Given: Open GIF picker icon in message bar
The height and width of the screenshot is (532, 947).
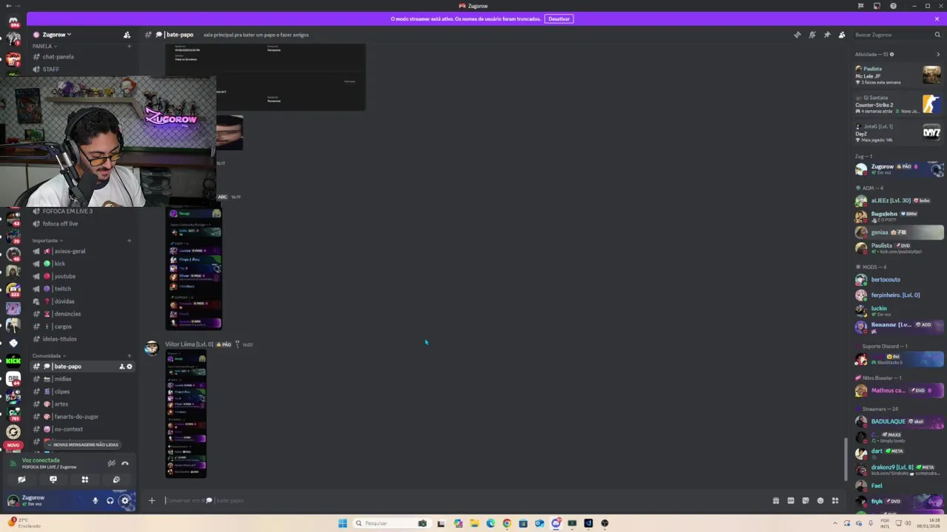Looking at the screenshot, I should click(791, 501).
